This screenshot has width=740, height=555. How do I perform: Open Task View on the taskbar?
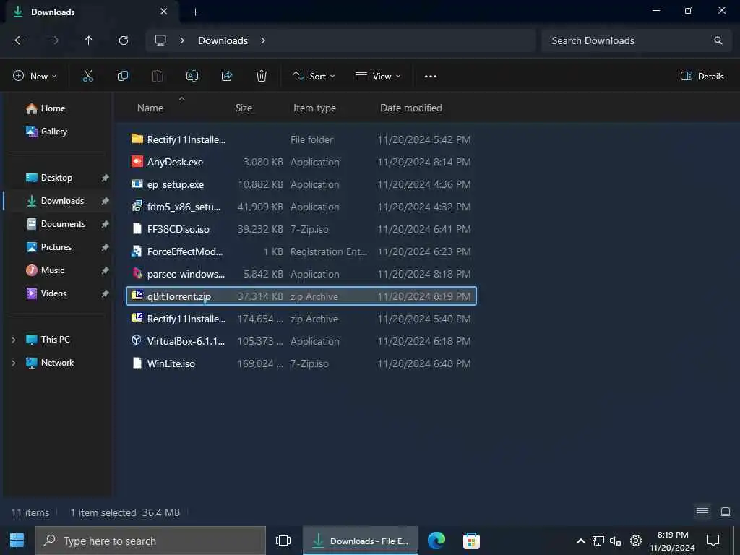[x=283, y=541]
